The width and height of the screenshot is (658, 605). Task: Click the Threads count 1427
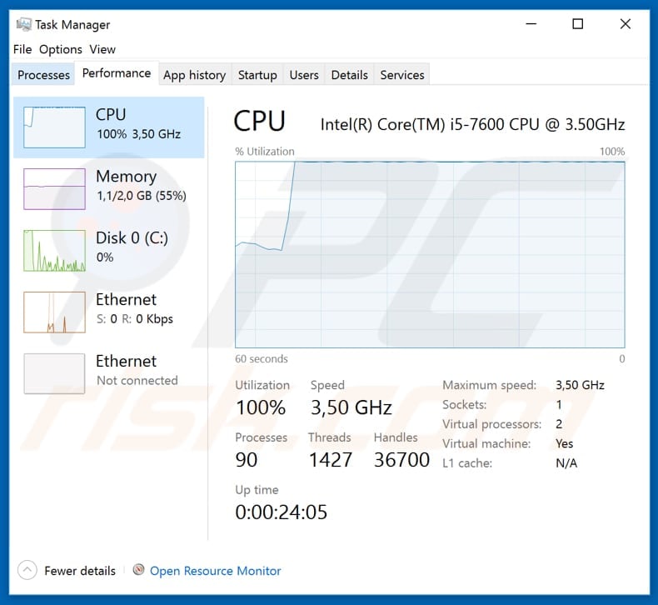point(331,460)
